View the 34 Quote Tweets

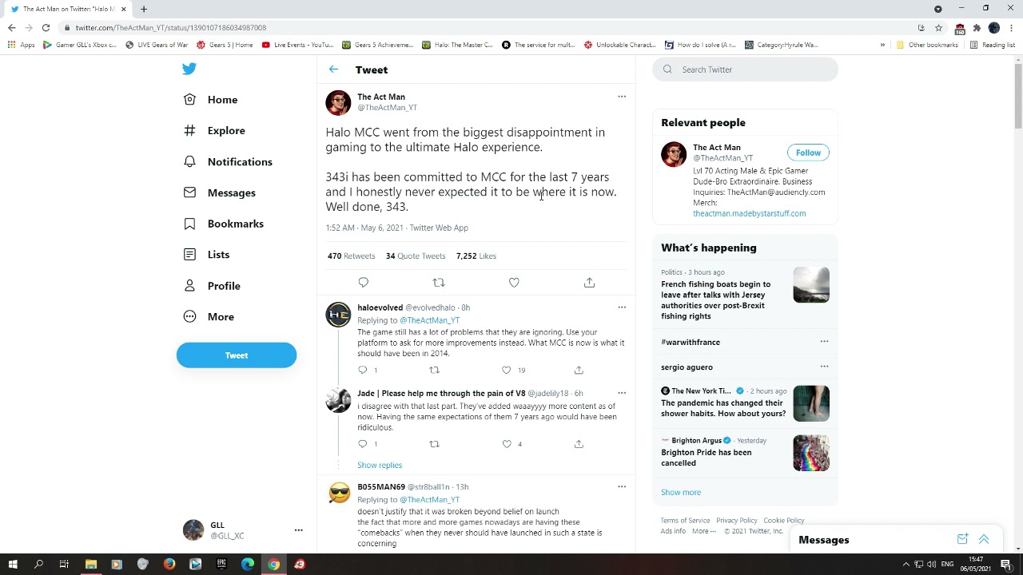pos(416,256)
